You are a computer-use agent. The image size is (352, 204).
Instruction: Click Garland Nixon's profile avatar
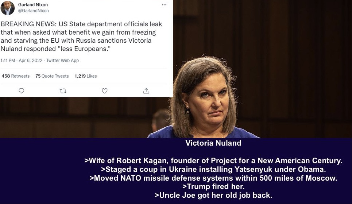[x=8, y=8]
